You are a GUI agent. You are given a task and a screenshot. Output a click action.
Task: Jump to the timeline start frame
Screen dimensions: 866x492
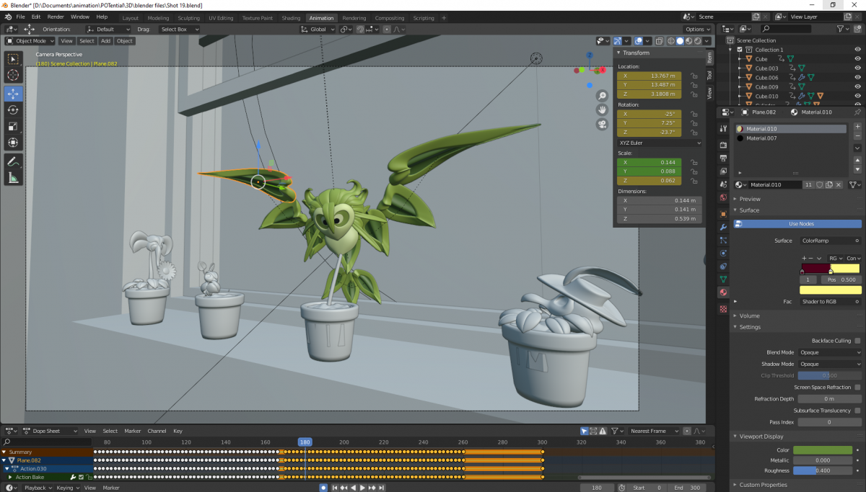[333, 488]
